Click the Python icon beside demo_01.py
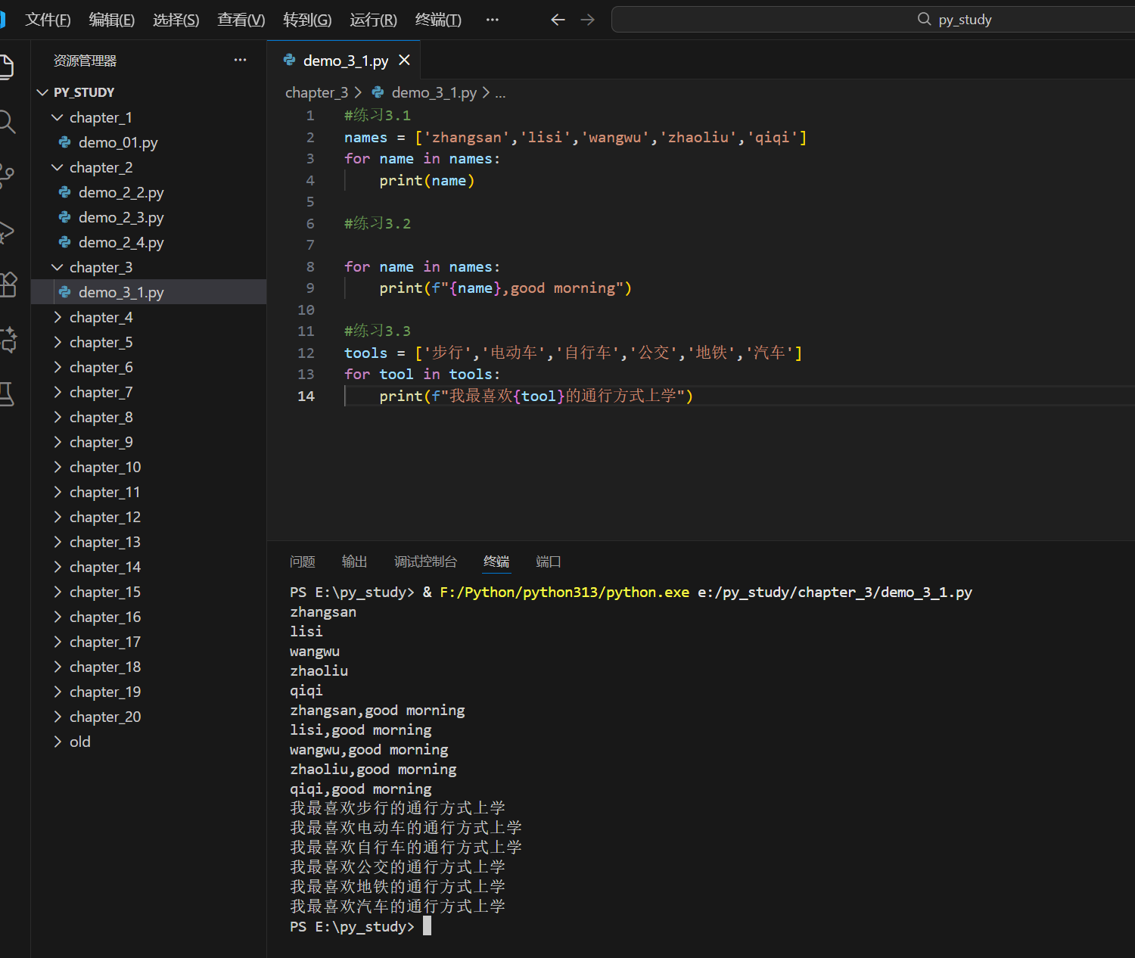Viewport: 1135px width, 958px height. [64, 142]
